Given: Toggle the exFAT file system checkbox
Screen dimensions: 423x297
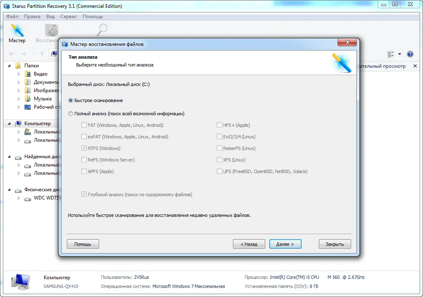Looking at the screenshot, I should coord(84,136).
